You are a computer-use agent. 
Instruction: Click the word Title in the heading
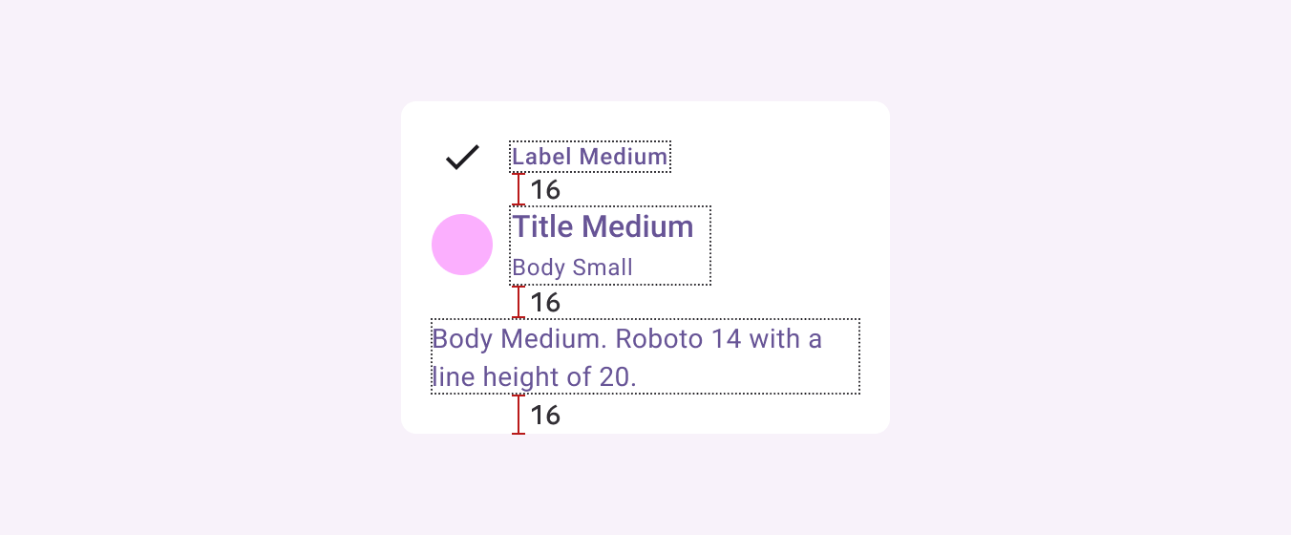click(x=543, y=226)
